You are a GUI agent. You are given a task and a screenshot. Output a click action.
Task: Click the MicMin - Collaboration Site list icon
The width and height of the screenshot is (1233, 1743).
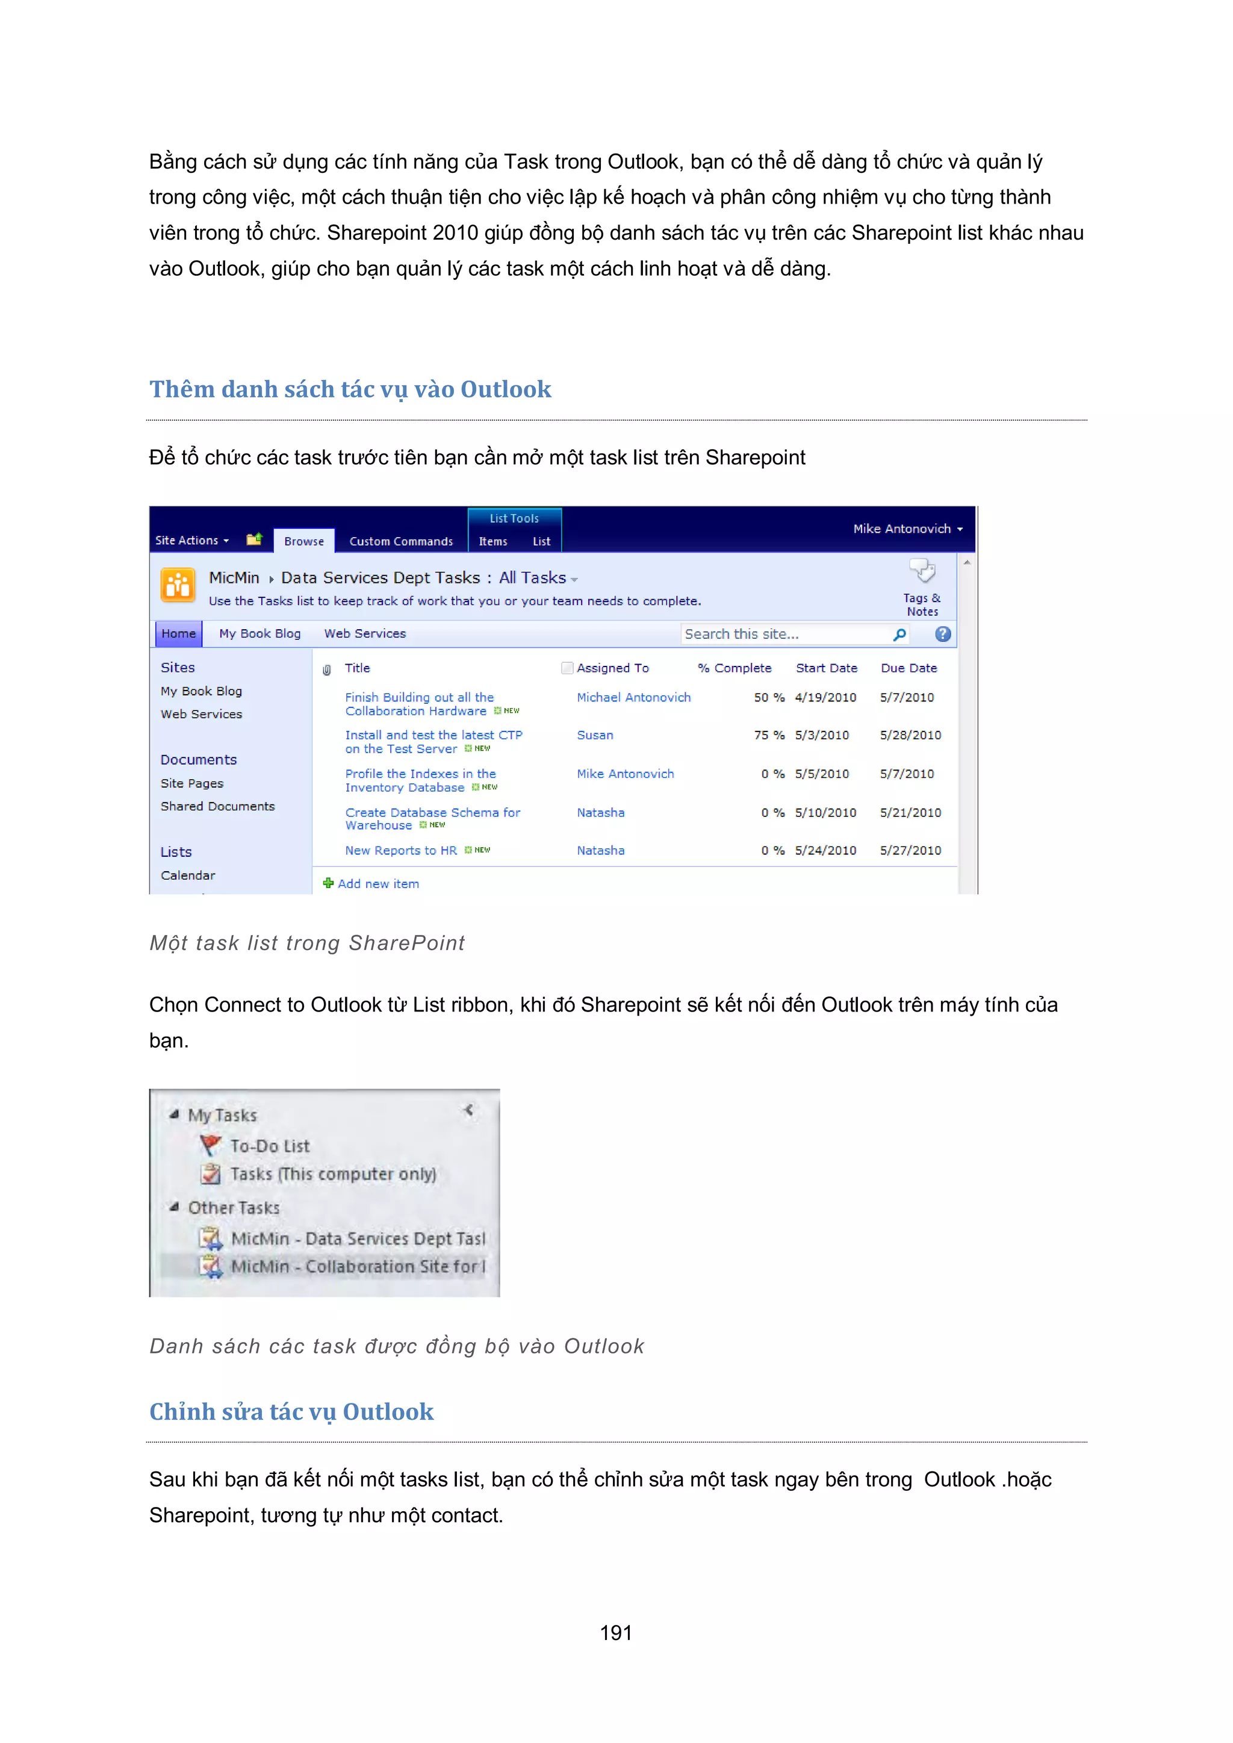click(x=210, y=1266)
